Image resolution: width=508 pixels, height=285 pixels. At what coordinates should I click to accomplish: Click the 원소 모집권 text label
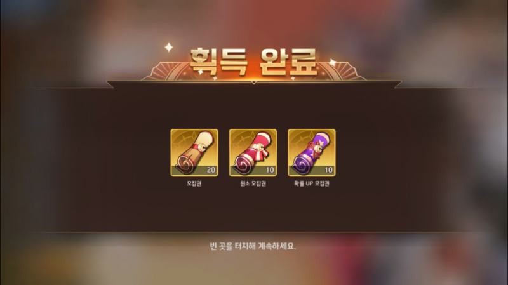pyautogui.click(x=253, y=183)
